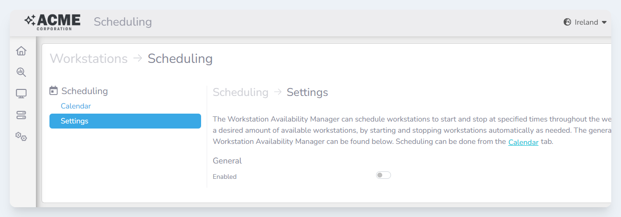Expand the Ireland region dropdown
The image size is (621, 217).
tap(586, 22)
